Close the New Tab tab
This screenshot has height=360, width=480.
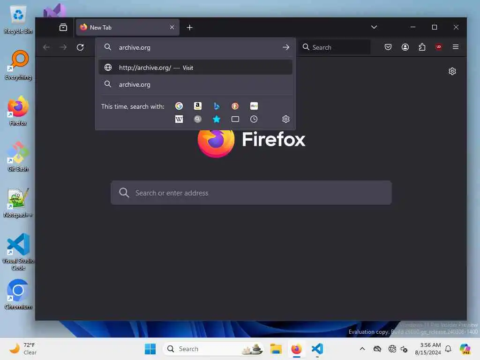[172, 27]
